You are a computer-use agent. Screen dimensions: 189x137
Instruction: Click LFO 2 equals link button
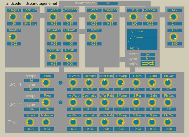pos(61,102)
